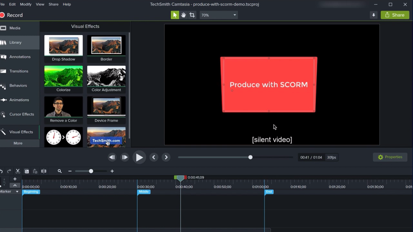Viewport: 413px width, 232px height.
Task: Click the green Share button
Action: 395,15
